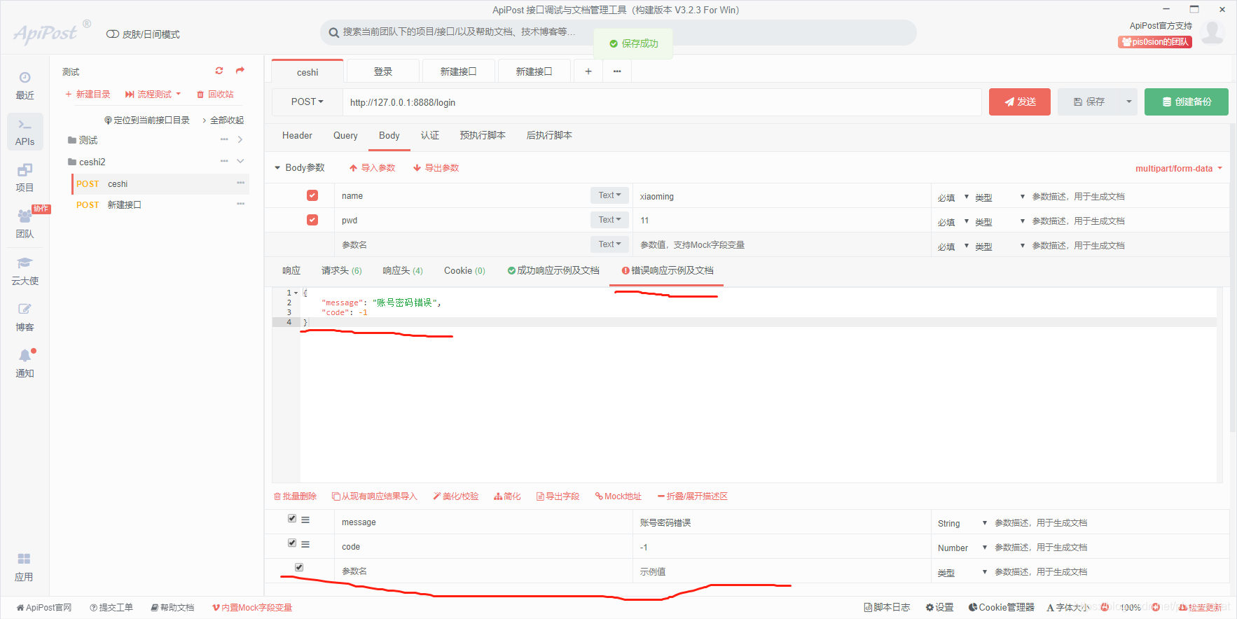The image size is (1237, 619).
Task: Switch to 成功响应示例及文档 tab
Action: (553, 271)
